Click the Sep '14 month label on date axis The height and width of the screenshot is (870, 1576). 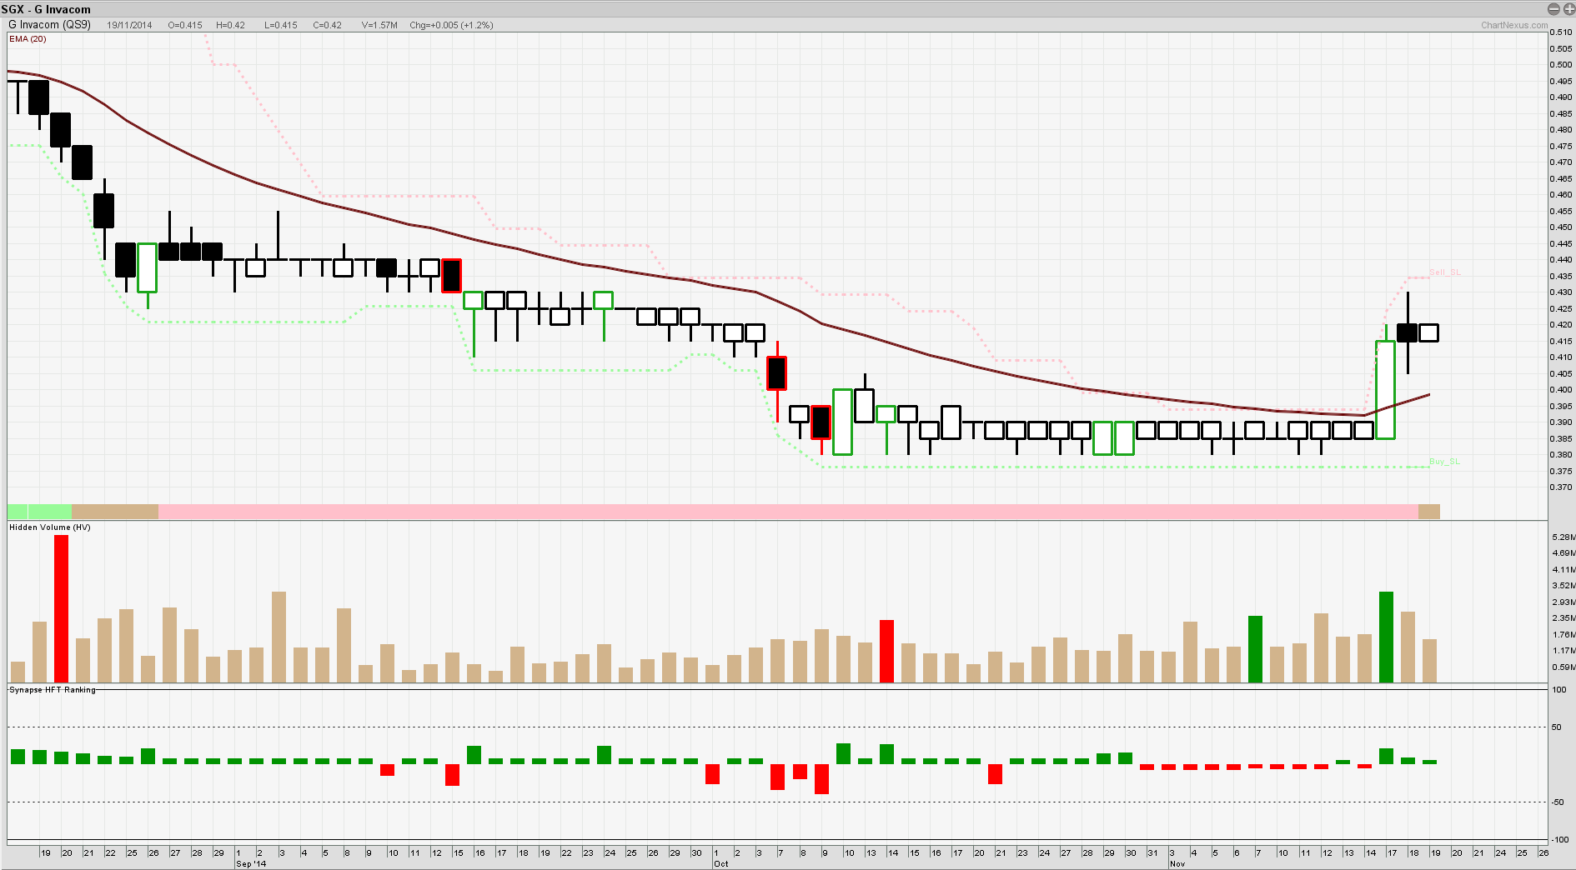pos(251,864)
